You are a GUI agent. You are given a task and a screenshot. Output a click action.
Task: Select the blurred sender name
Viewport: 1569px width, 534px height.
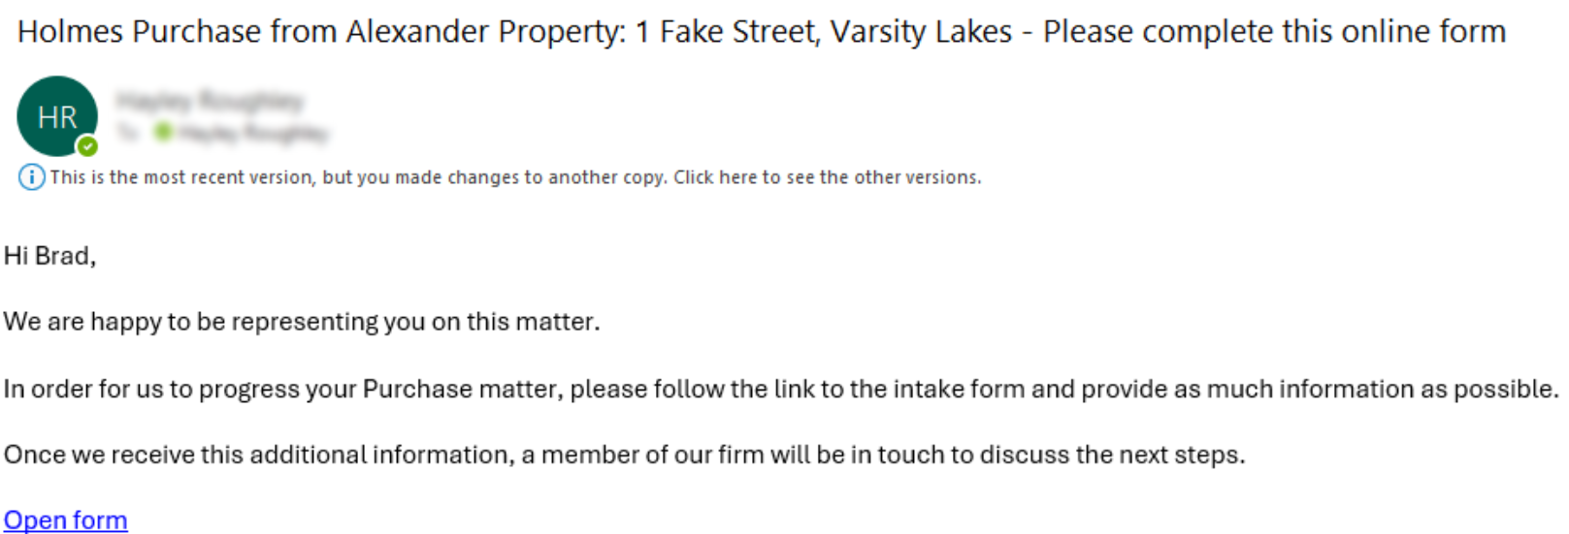[210, 101]
